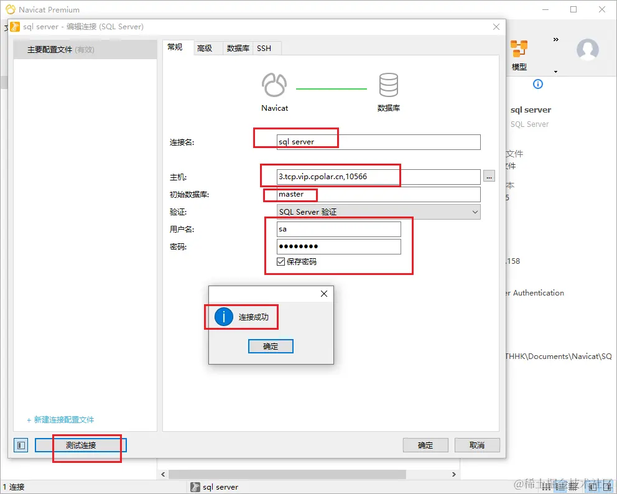
Task: Focus the 密码 password field
Action: pyautogui.click(x=339, y=246)
